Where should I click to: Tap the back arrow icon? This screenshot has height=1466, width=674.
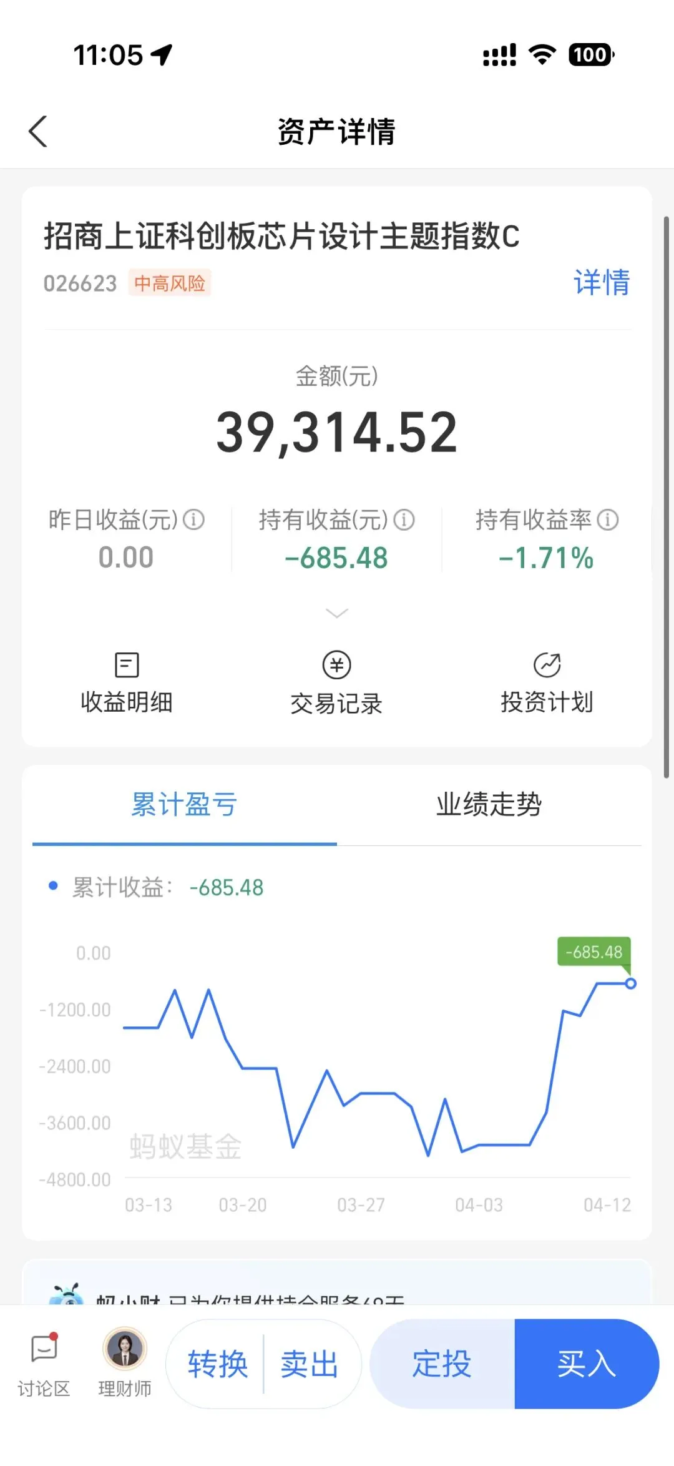click(38, 132)
